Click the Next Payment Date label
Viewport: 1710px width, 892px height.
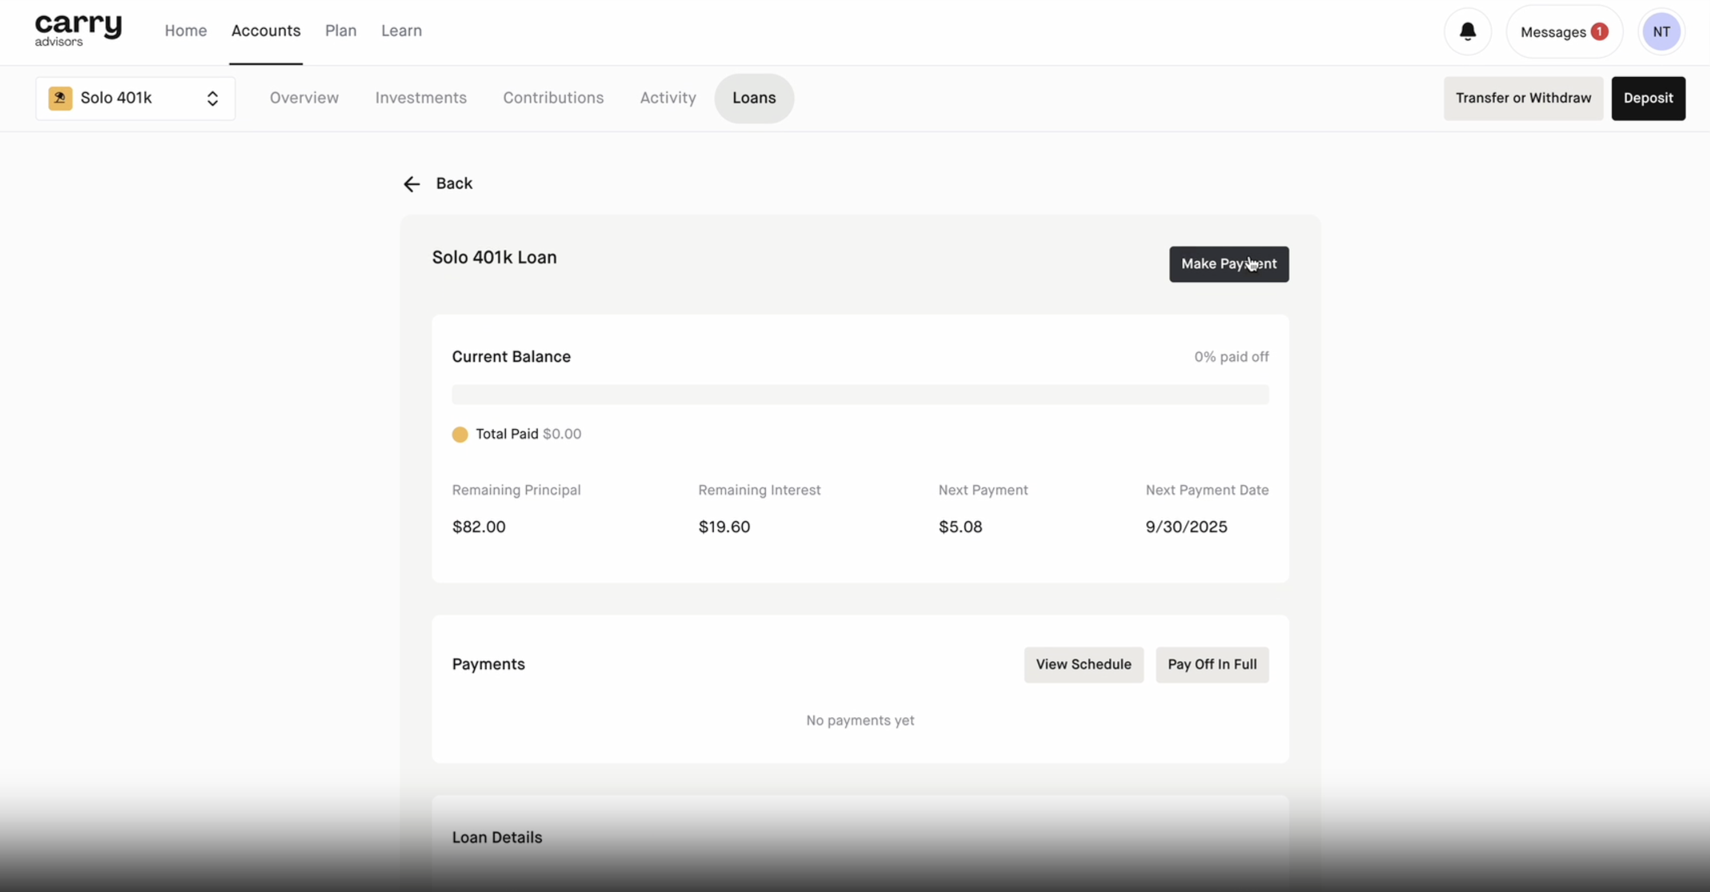[1207, 490]
